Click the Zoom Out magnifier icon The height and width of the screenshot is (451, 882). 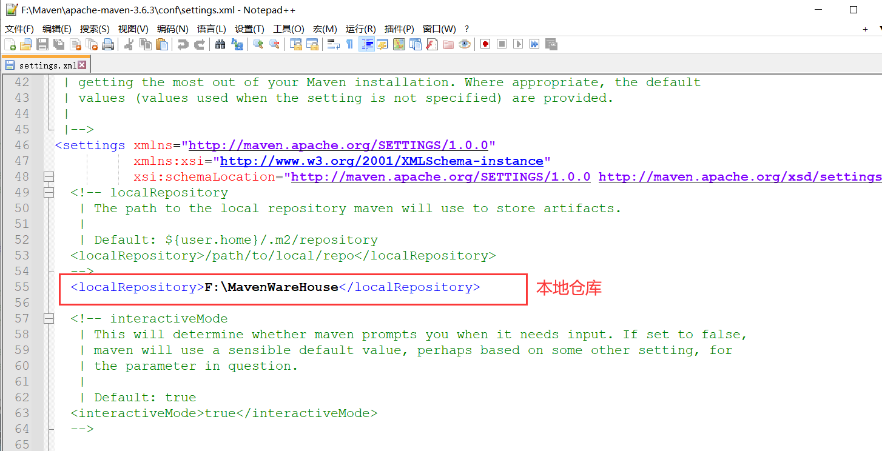pos(274,44)
